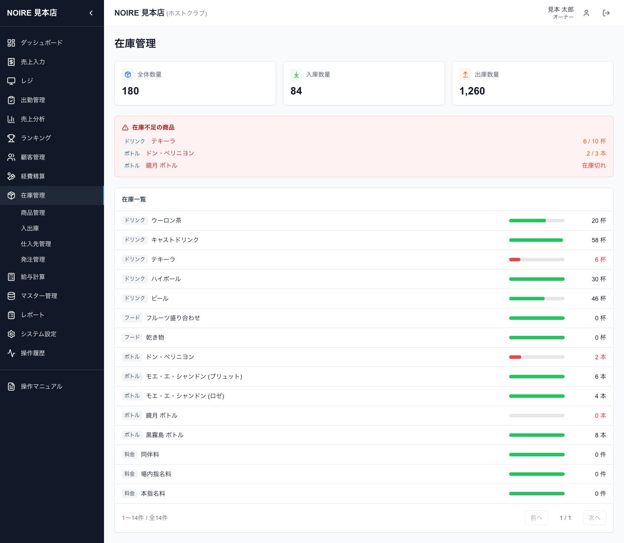
Task: Click the 本指名料 row name
Action: pos(153,494)
